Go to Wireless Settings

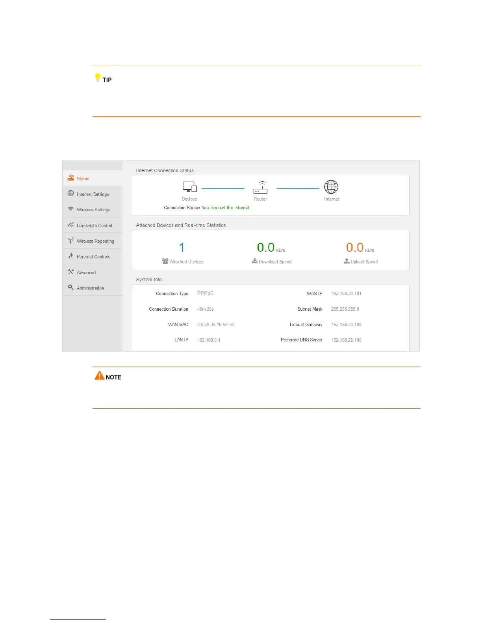pos(93,210)
